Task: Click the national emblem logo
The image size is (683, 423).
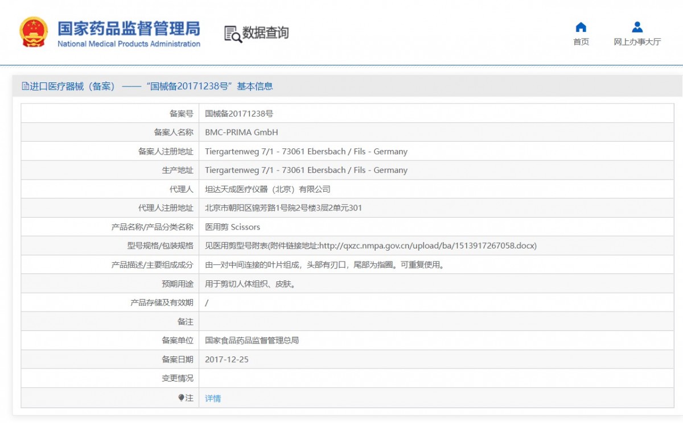Action: click(34, 32)
